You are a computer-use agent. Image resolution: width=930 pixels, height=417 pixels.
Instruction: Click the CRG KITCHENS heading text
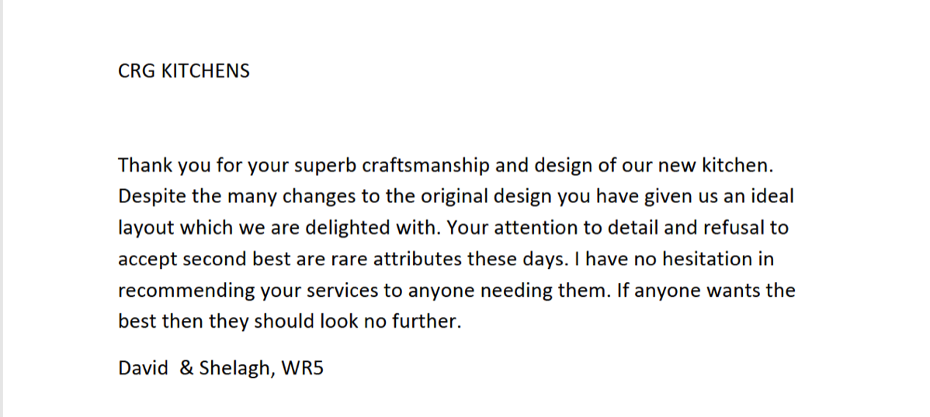point(184,71)
